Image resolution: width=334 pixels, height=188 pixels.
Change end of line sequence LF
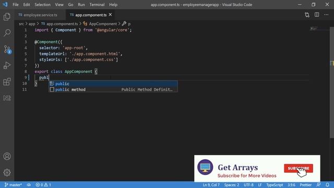point(260,185)
